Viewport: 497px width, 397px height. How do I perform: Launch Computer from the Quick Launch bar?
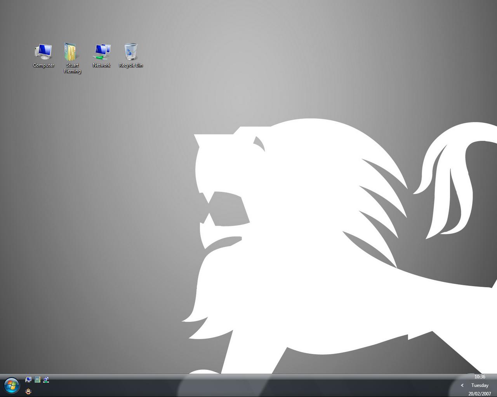28,380
